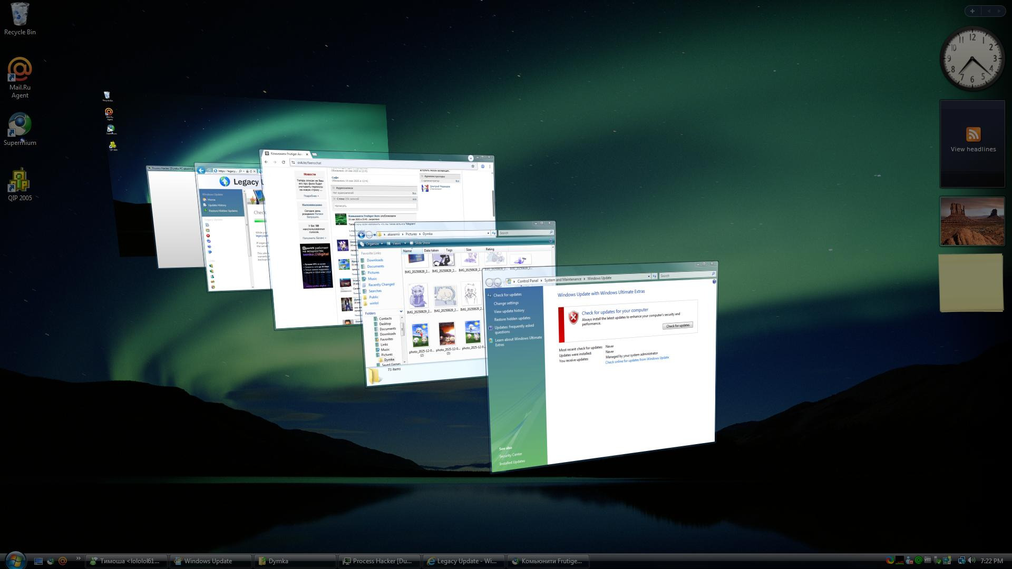The width and height of the screenshot is (1012, 569).
Task: Open the Mail.Ru Agent desktop shortcut
Action: [20, 71]
